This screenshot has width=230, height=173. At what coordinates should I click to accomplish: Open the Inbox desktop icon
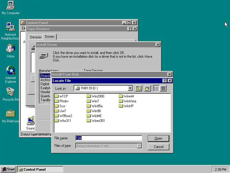click(11, 51)
